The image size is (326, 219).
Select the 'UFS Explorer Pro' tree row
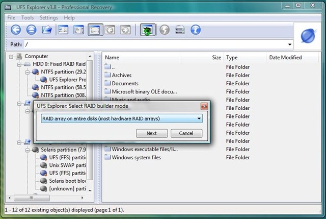(68, 80)
